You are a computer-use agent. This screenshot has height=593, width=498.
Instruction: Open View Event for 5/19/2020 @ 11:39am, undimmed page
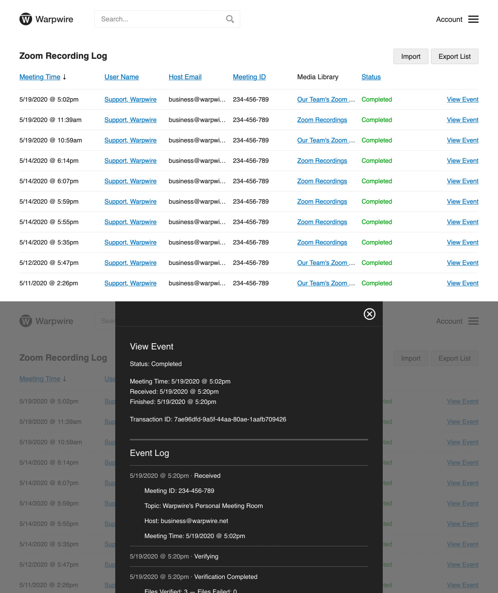[x=462, y=120]
